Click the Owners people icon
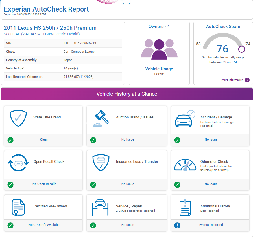This screenshot has width=253, height=238. 159,49
